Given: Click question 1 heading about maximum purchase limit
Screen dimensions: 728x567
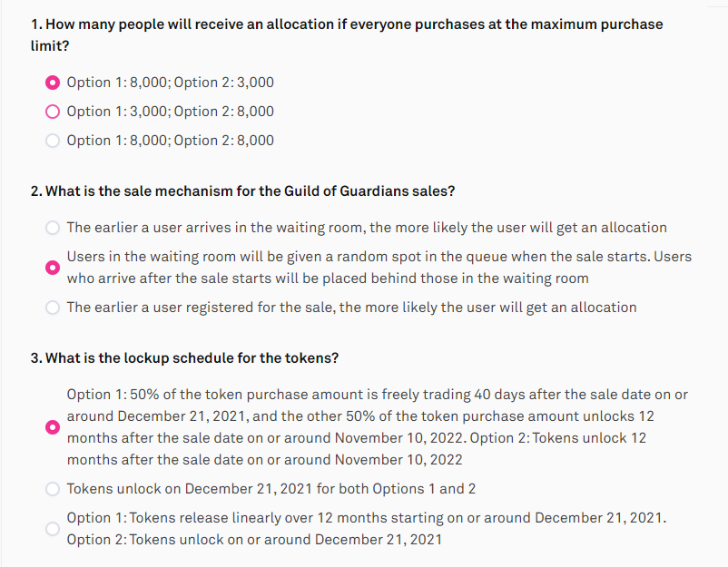Looking at the screenshot, I should (347, 34).
